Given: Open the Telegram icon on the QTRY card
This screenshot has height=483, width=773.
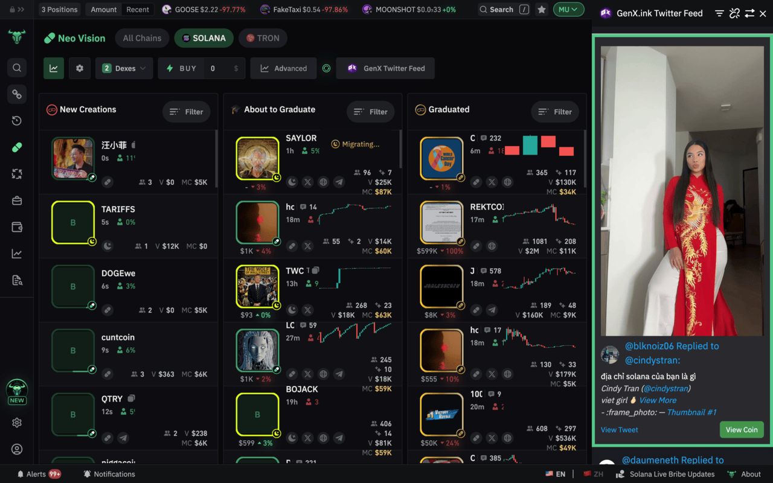Looking at the screenshot, I should coord(123,438).
